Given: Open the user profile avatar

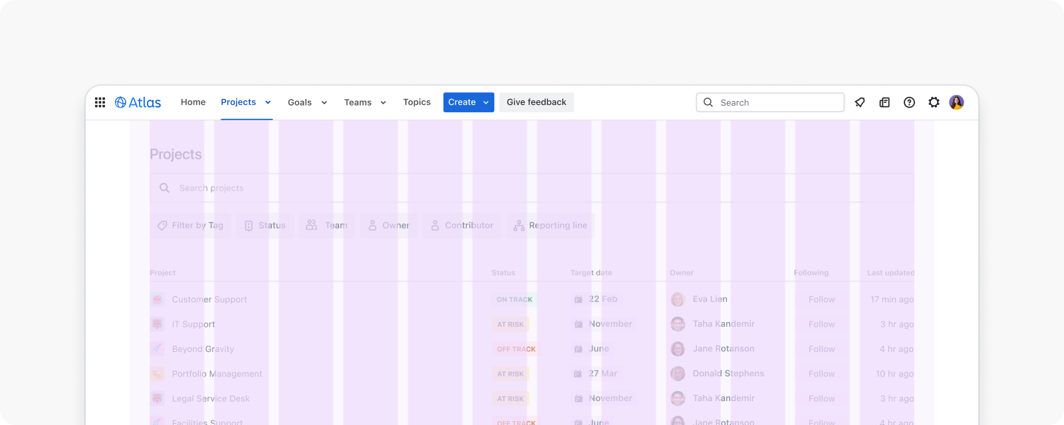Looking at the screenshot, I should point(956,102).
